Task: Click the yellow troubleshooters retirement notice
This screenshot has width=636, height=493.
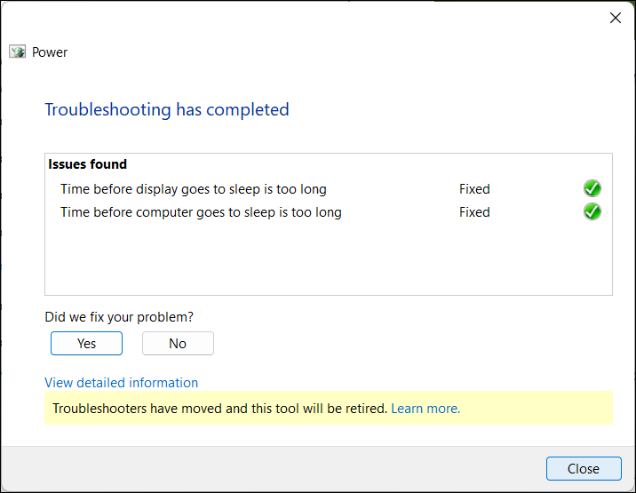Action: (x=219, y=409)
